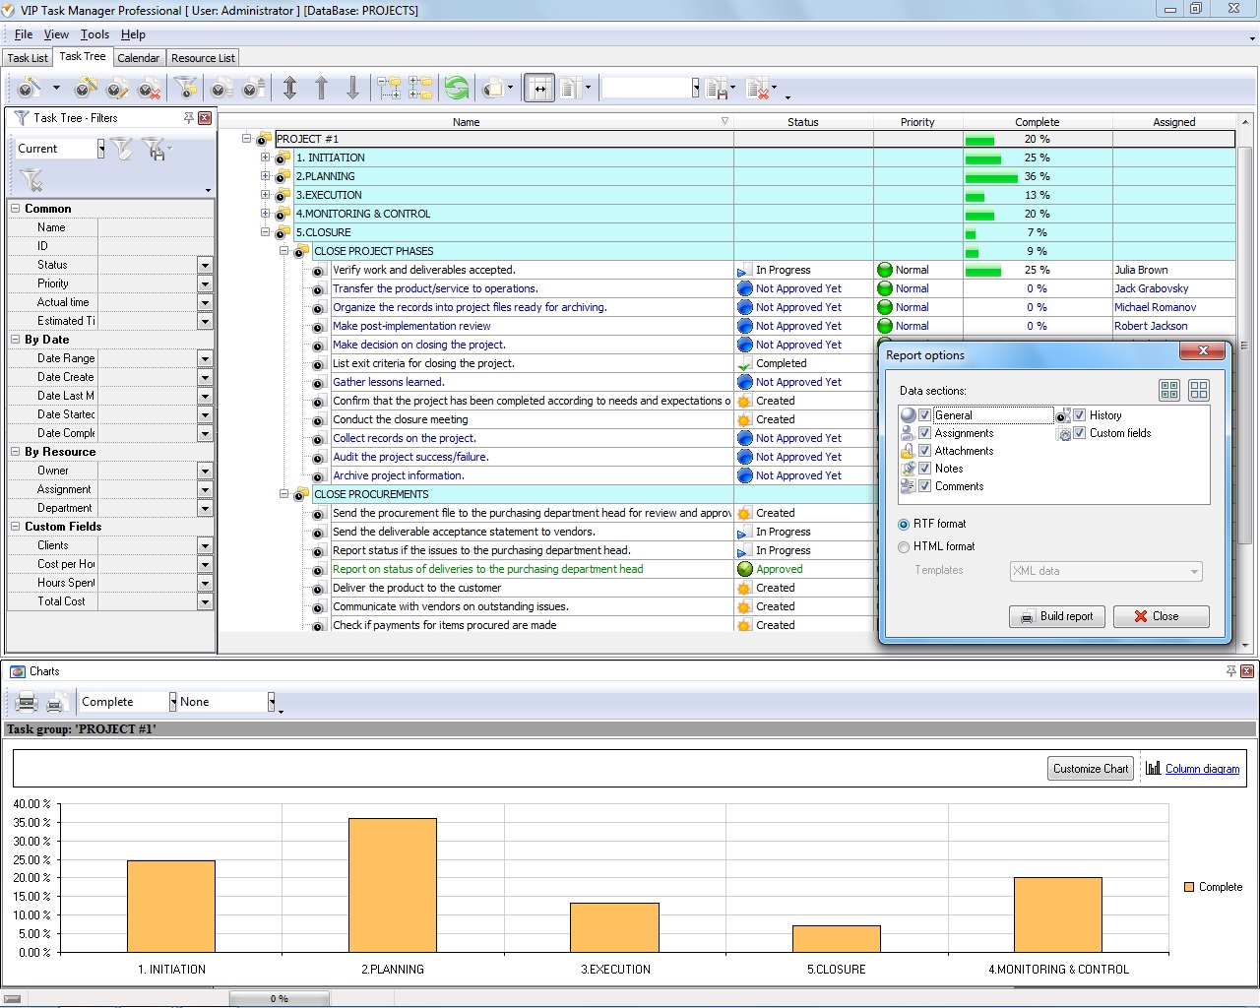The width and height of the screenshot is (1260, 1008).
Task: Uncheck the Attachments data section checkbox
Action: pyautogui.click(x=924, y=451)
